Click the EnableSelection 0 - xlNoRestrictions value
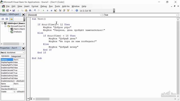Image resolution: width=180 pixels, height=101 pixels. (19, 81)
